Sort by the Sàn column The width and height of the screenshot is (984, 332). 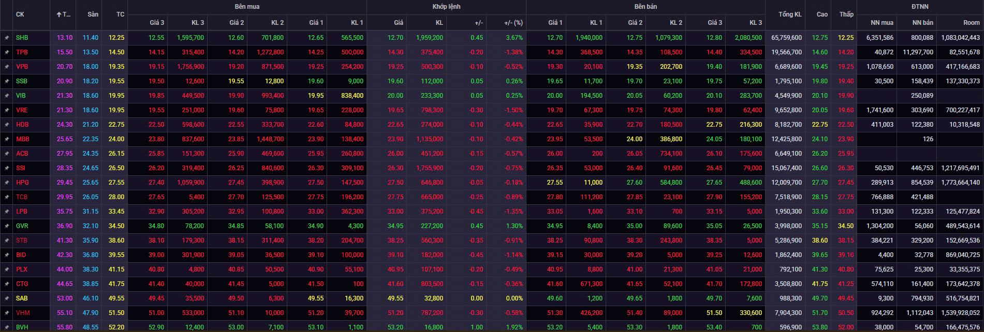93,14
